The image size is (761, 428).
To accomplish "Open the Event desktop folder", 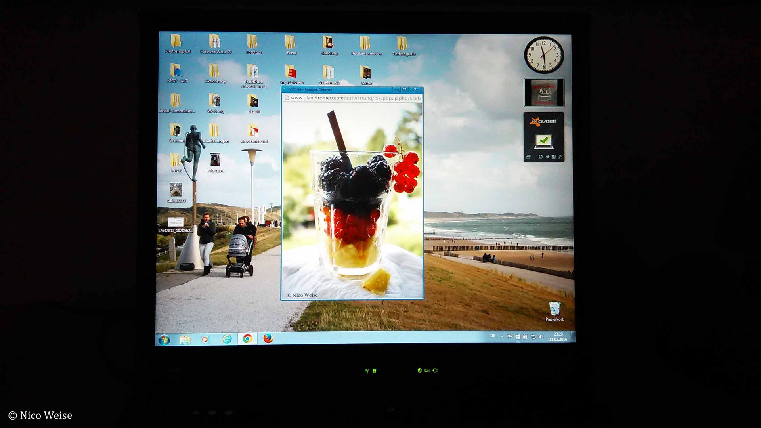I will coord(291,44).
